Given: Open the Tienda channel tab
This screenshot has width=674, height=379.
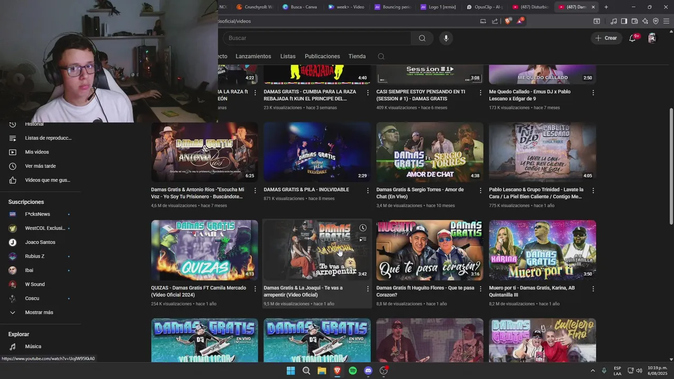Looking at the screenshot, I should (357, 56).
